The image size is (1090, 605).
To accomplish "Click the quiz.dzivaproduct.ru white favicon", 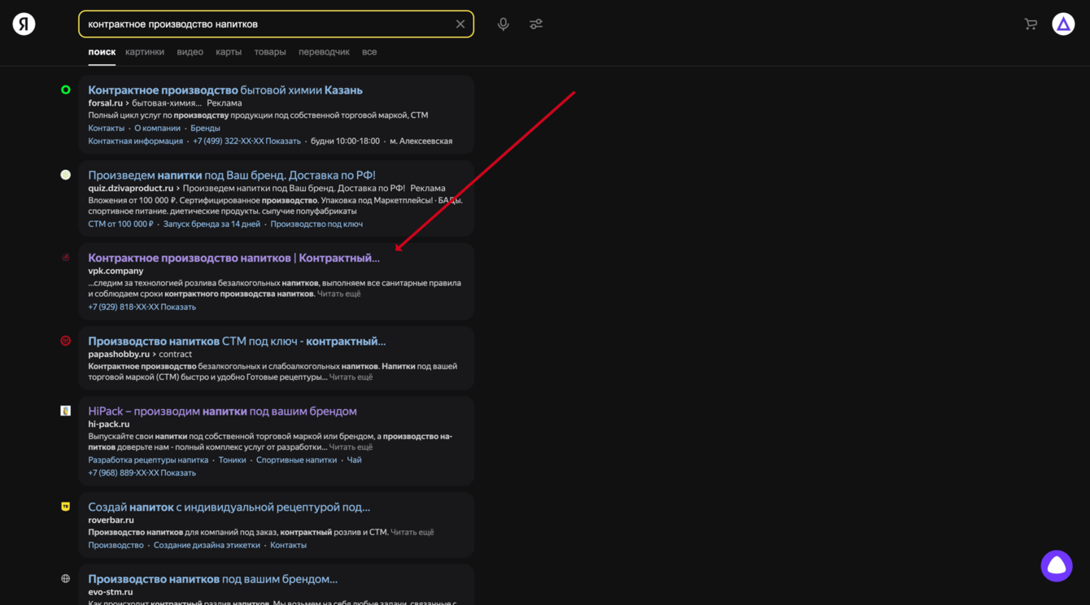I will (66, 175).
